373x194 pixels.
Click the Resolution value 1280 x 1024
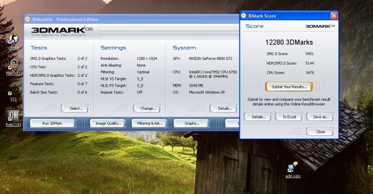146,58
